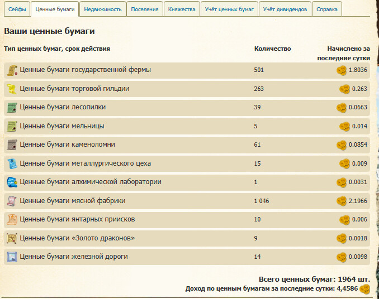This screenshot has height=299, width=379.
Task: Click the sawmill securities icon
Action: [x=12, y=108]
